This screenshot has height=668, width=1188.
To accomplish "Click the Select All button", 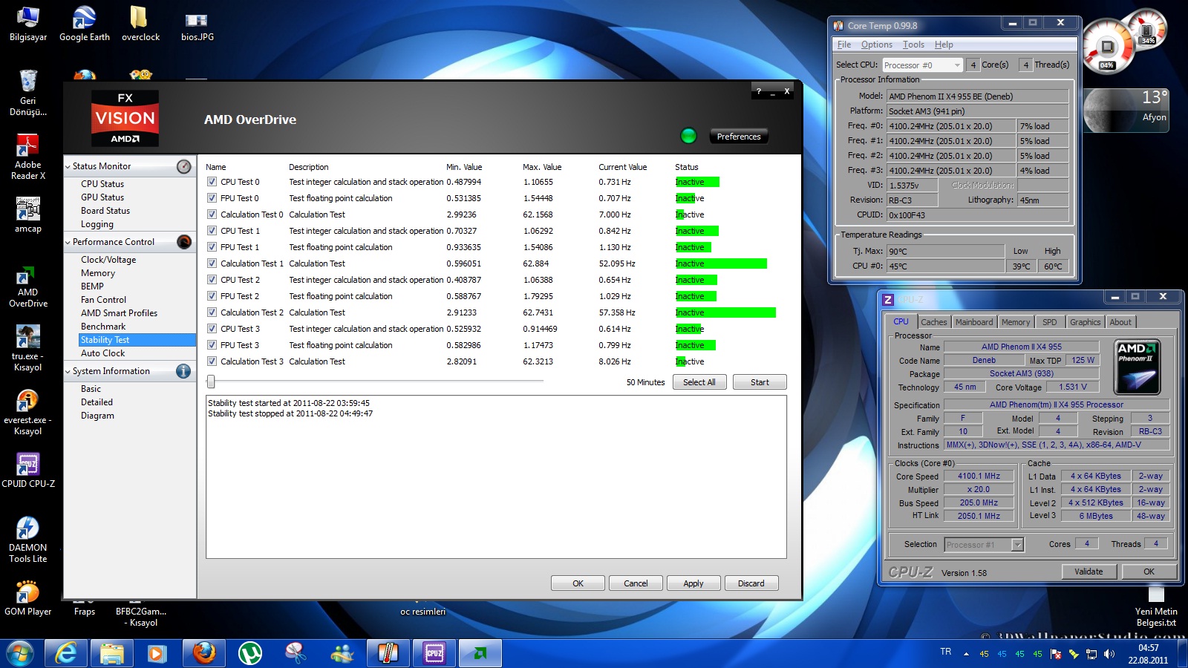I will [x=699, y=382].
